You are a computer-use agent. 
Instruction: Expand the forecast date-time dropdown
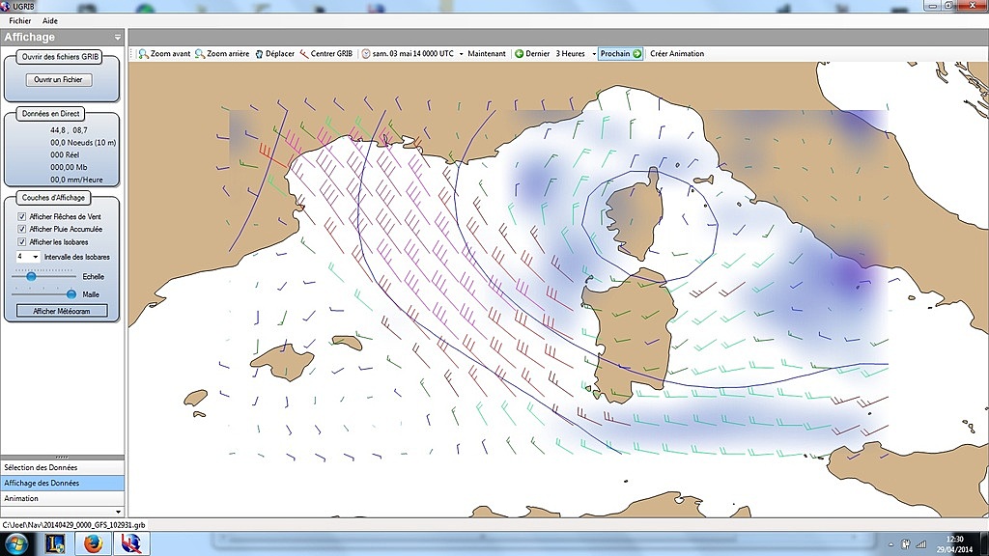point(461,54)
